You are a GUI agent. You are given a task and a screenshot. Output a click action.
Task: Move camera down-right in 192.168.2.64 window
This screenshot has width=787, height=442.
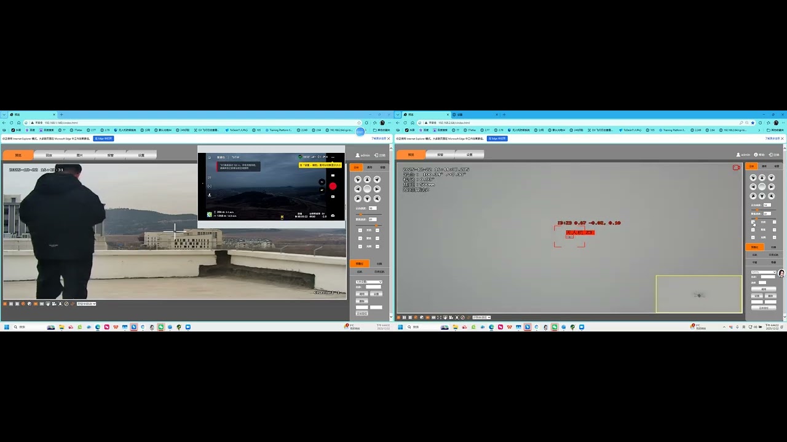click(771, 196)
